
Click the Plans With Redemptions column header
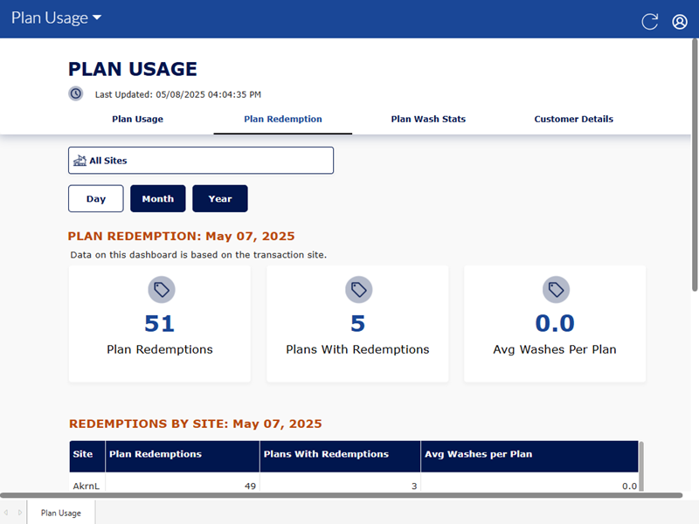coord(340,456)
